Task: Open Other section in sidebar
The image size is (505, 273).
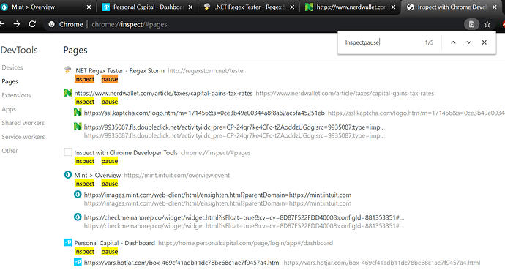Action: 10,151
